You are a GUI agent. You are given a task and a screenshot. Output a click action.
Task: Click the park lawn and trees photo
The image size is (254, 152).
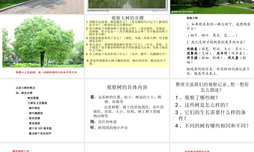(x=212, y=5)
